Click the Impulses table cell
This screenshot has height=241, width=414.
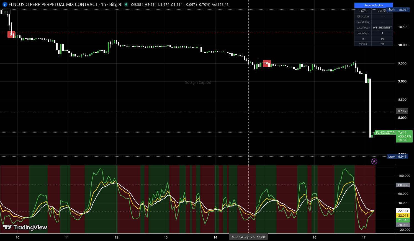[x=363, y=33]
